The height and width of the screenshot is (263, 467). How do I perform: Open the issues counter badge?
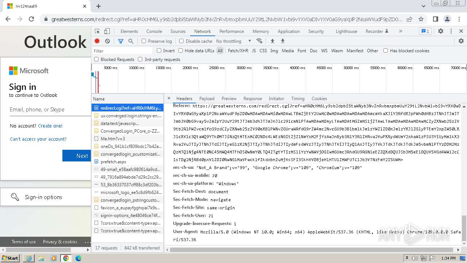425,31
